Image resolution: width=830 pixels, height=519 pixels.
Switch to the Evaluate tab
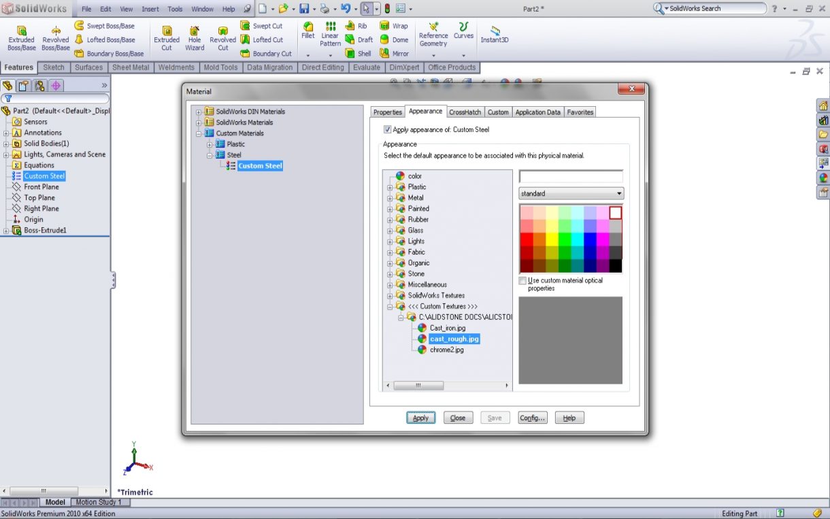pos(367,67)
